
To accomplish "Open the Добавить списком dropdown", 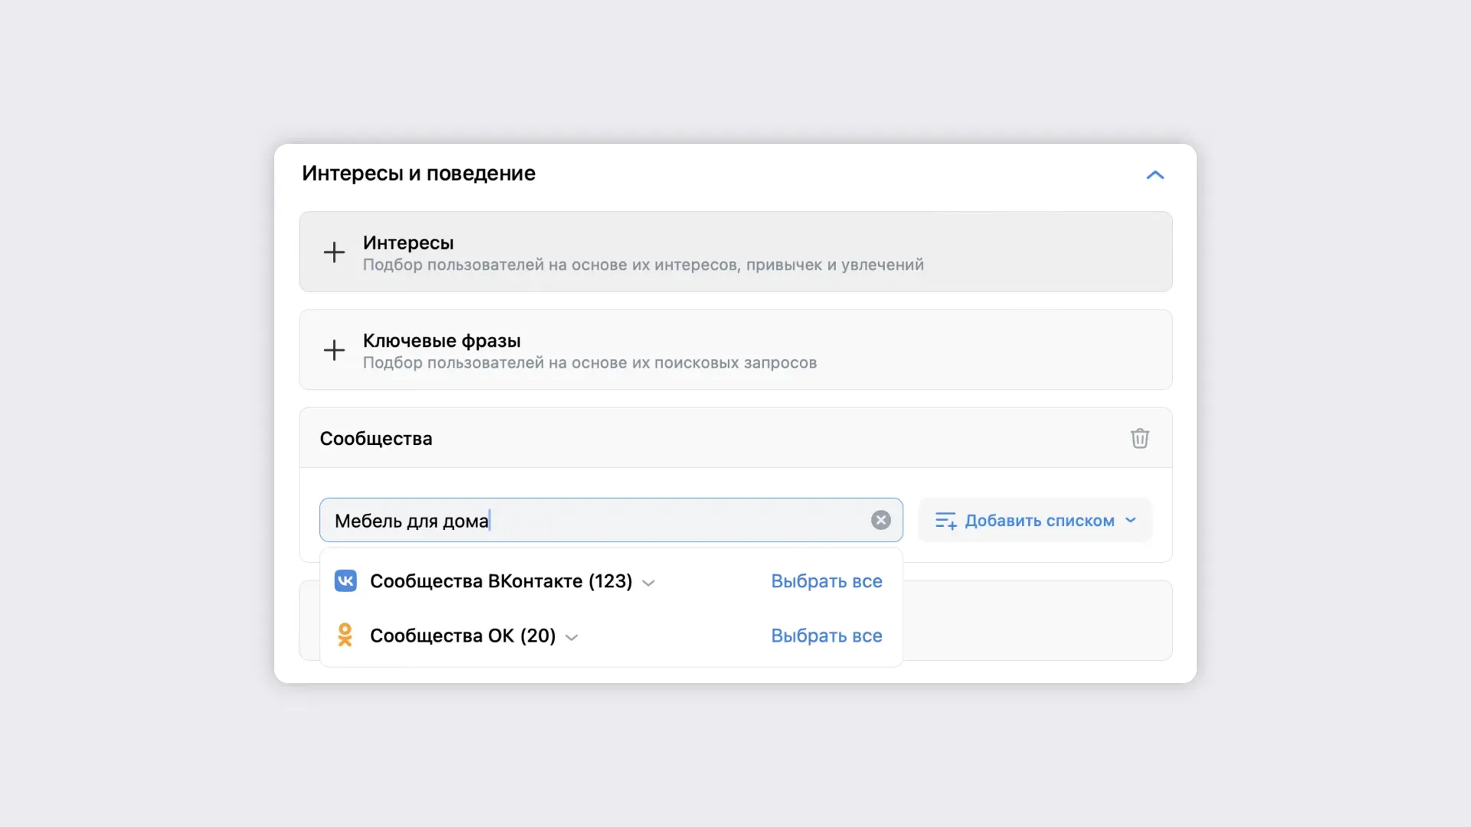I will (x=1035, y=520).
